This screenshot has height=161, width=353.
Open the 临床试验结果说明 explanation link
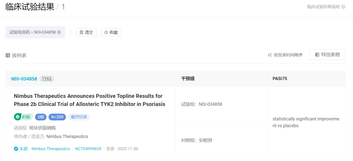[x=323, y=7]
